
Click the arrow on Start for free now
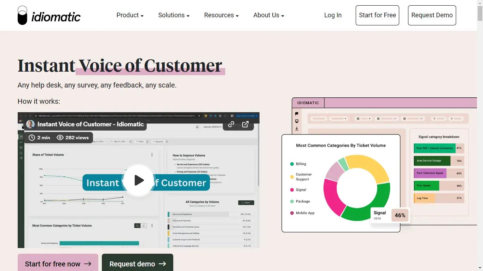(x=88, y=264)
